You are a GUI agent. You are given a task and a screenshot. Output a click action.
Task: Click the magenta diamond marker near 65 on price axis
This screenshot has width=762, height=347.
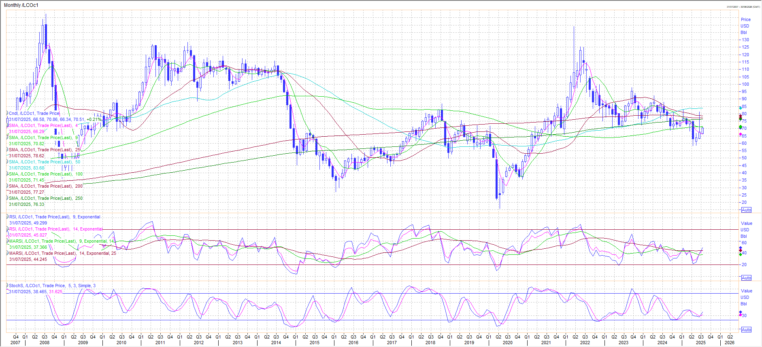click(741, 134)
